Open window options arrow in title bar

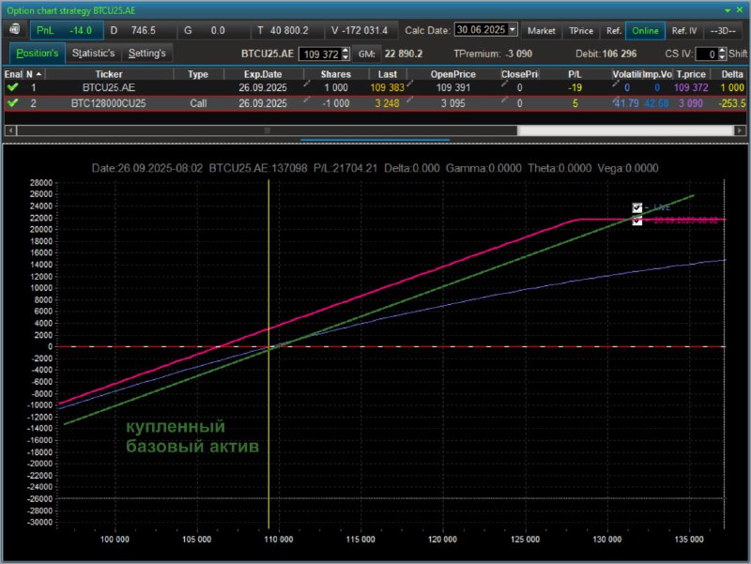728,10
